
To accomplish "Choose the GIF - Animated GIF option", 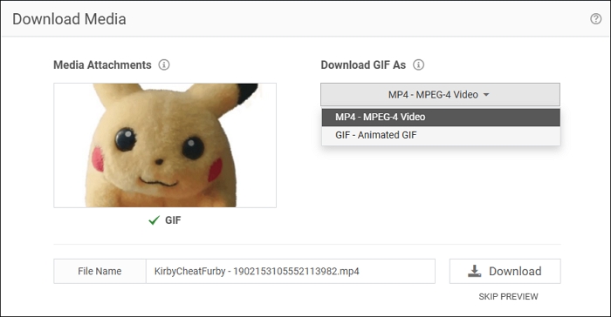I will coord(441,135).
